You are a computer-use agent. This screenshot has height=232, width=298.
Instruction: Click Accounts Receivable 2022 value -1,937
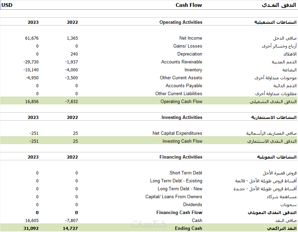tap(71, 62)
